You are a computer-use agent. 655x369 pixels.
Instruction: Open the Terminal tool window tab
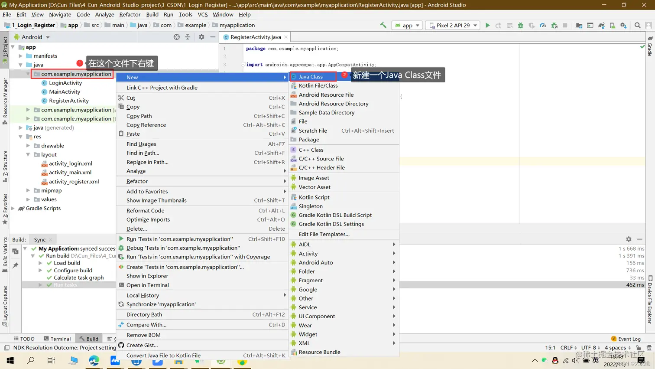point(57,339)
